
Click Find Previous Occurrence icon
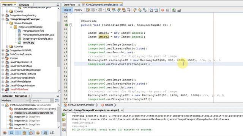point(114,10)
